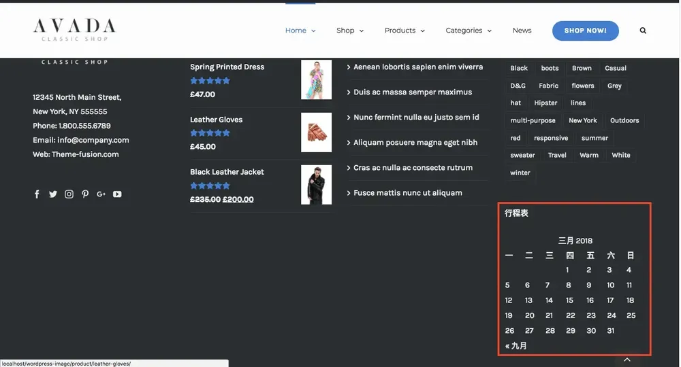Click the SHOP NOW! button
This screenshot has width=681, height=367.
[x=586, y=31]
